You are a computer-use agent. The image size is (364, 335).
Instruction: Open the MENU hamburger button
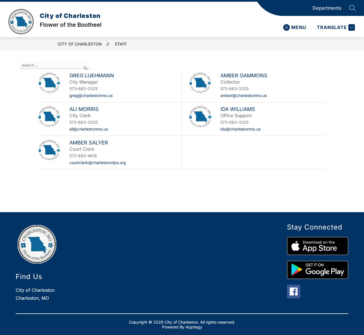point(295,27)
